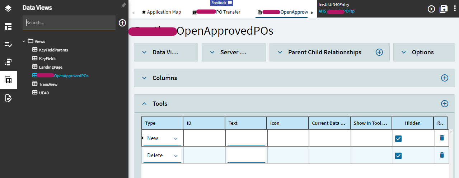The height and width of the screenshot is (178, 459).
Task: Uncheck Hidden checkbox for New tool row
Action: click(x=398, y=139)
